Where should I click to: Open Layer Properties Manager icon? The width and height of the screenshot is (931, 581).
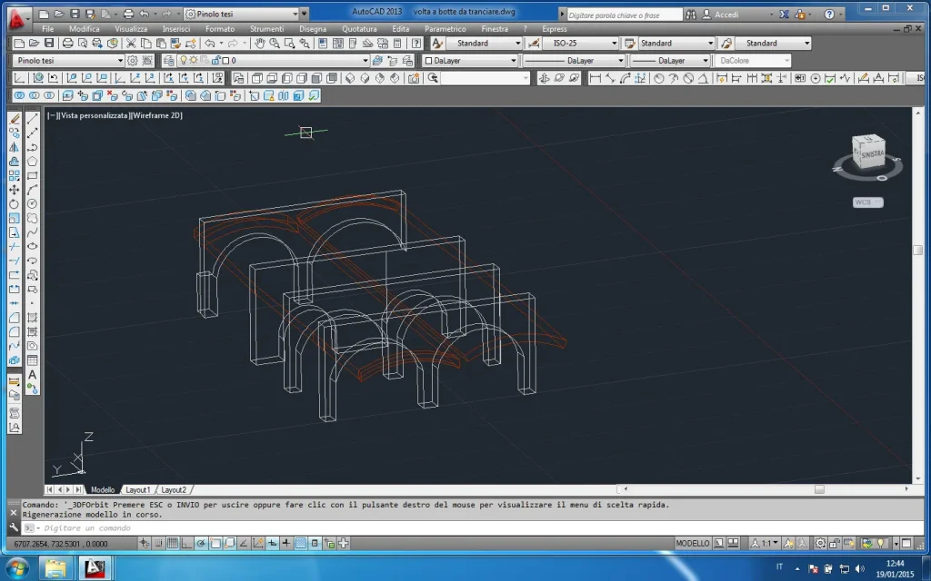(x=168, y=61)
